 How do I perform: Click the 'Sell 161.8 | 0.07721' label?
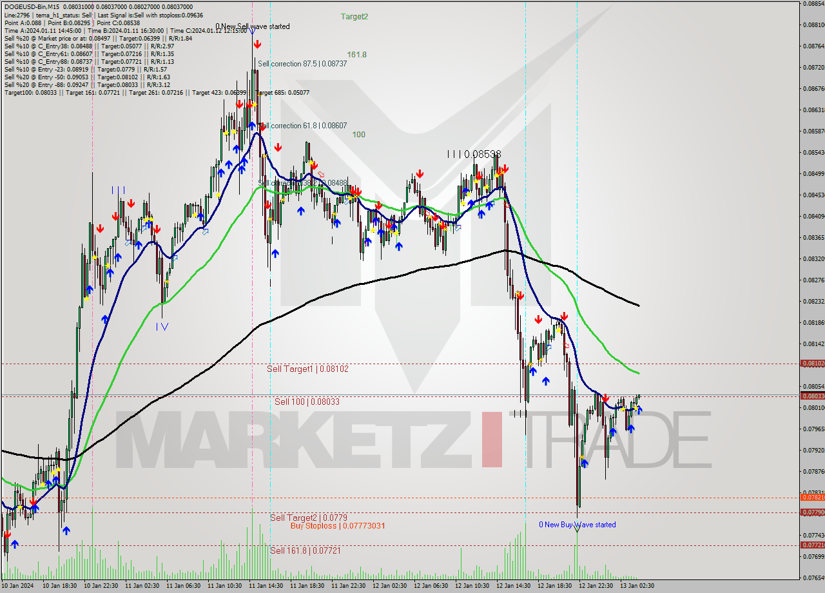tap(306, 550)
